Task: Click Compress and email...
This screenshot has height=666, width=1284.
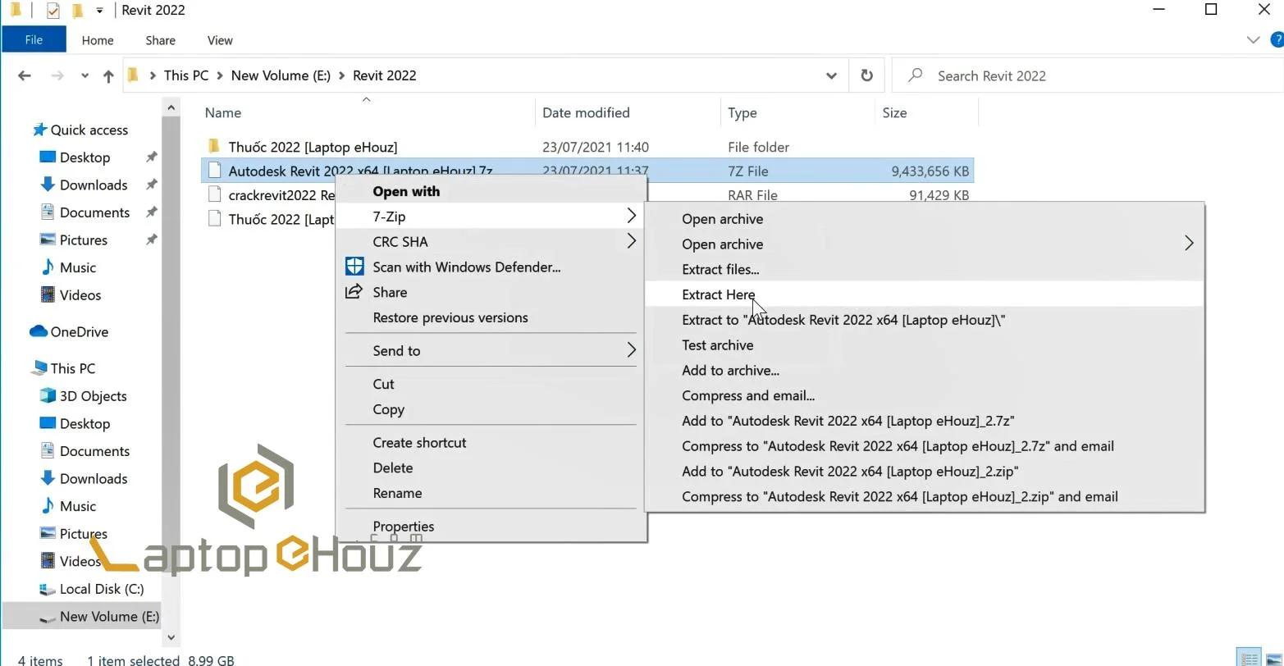Action: pos(925,395)
